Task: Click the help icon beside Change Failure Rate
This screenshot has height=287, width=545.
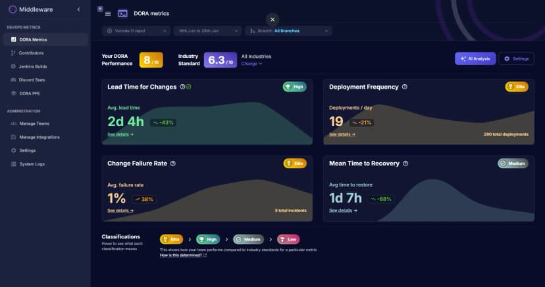Action: pyautogui.click(x=174, y=163)
